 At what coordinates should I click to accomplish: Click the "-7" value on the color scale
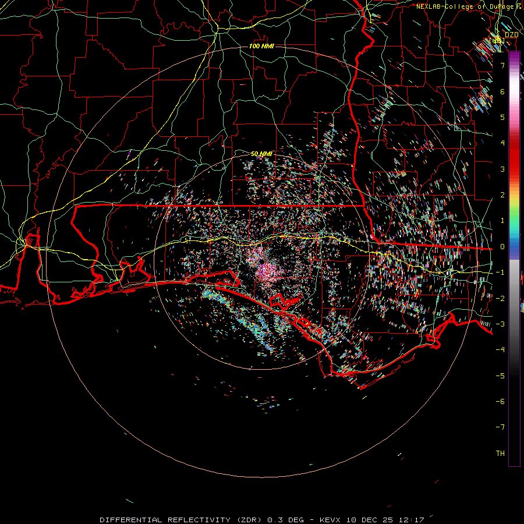500,427
